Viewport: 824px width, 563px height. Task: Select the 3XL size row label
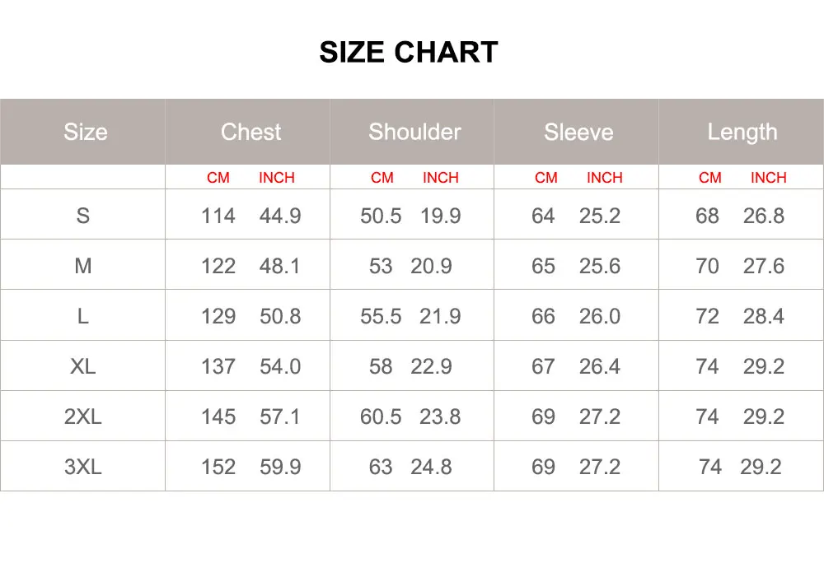coord(83,467)
